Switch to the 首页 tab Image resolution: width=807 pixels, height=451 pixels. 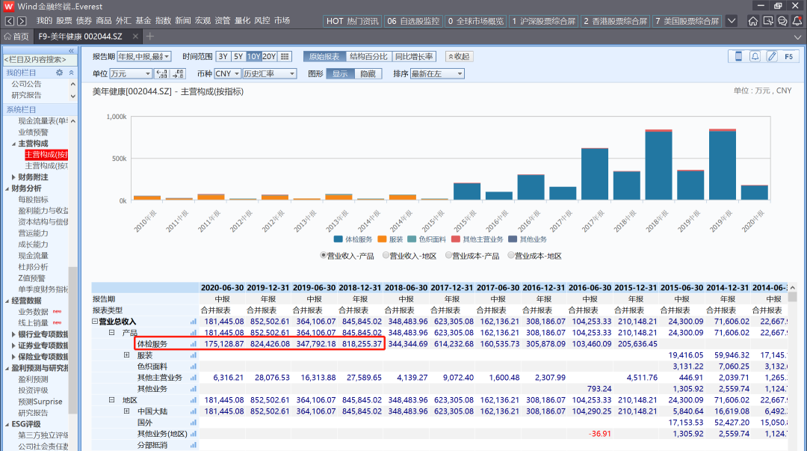click(16, 37)
